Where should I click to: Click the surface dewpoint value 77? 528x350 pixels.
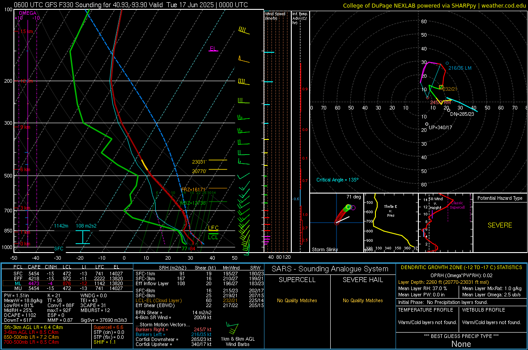click(x=184, y=249)
